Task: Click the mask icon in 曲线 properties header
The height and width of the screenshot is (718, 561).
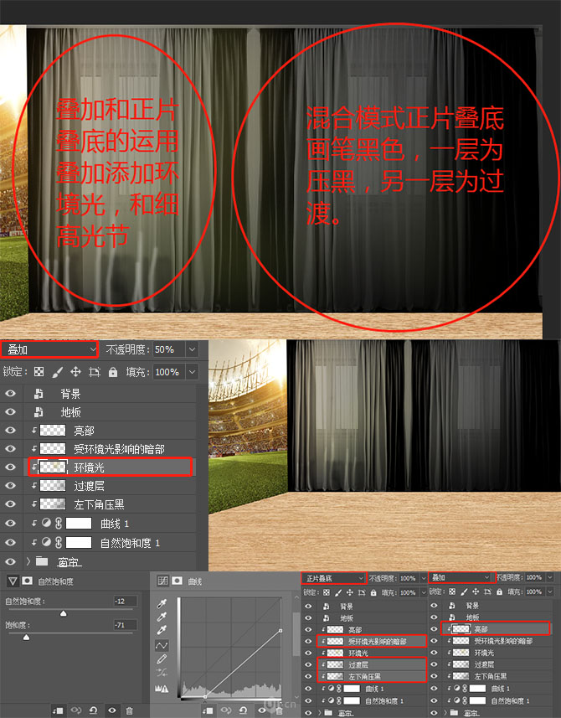Action: pos(177,581)
